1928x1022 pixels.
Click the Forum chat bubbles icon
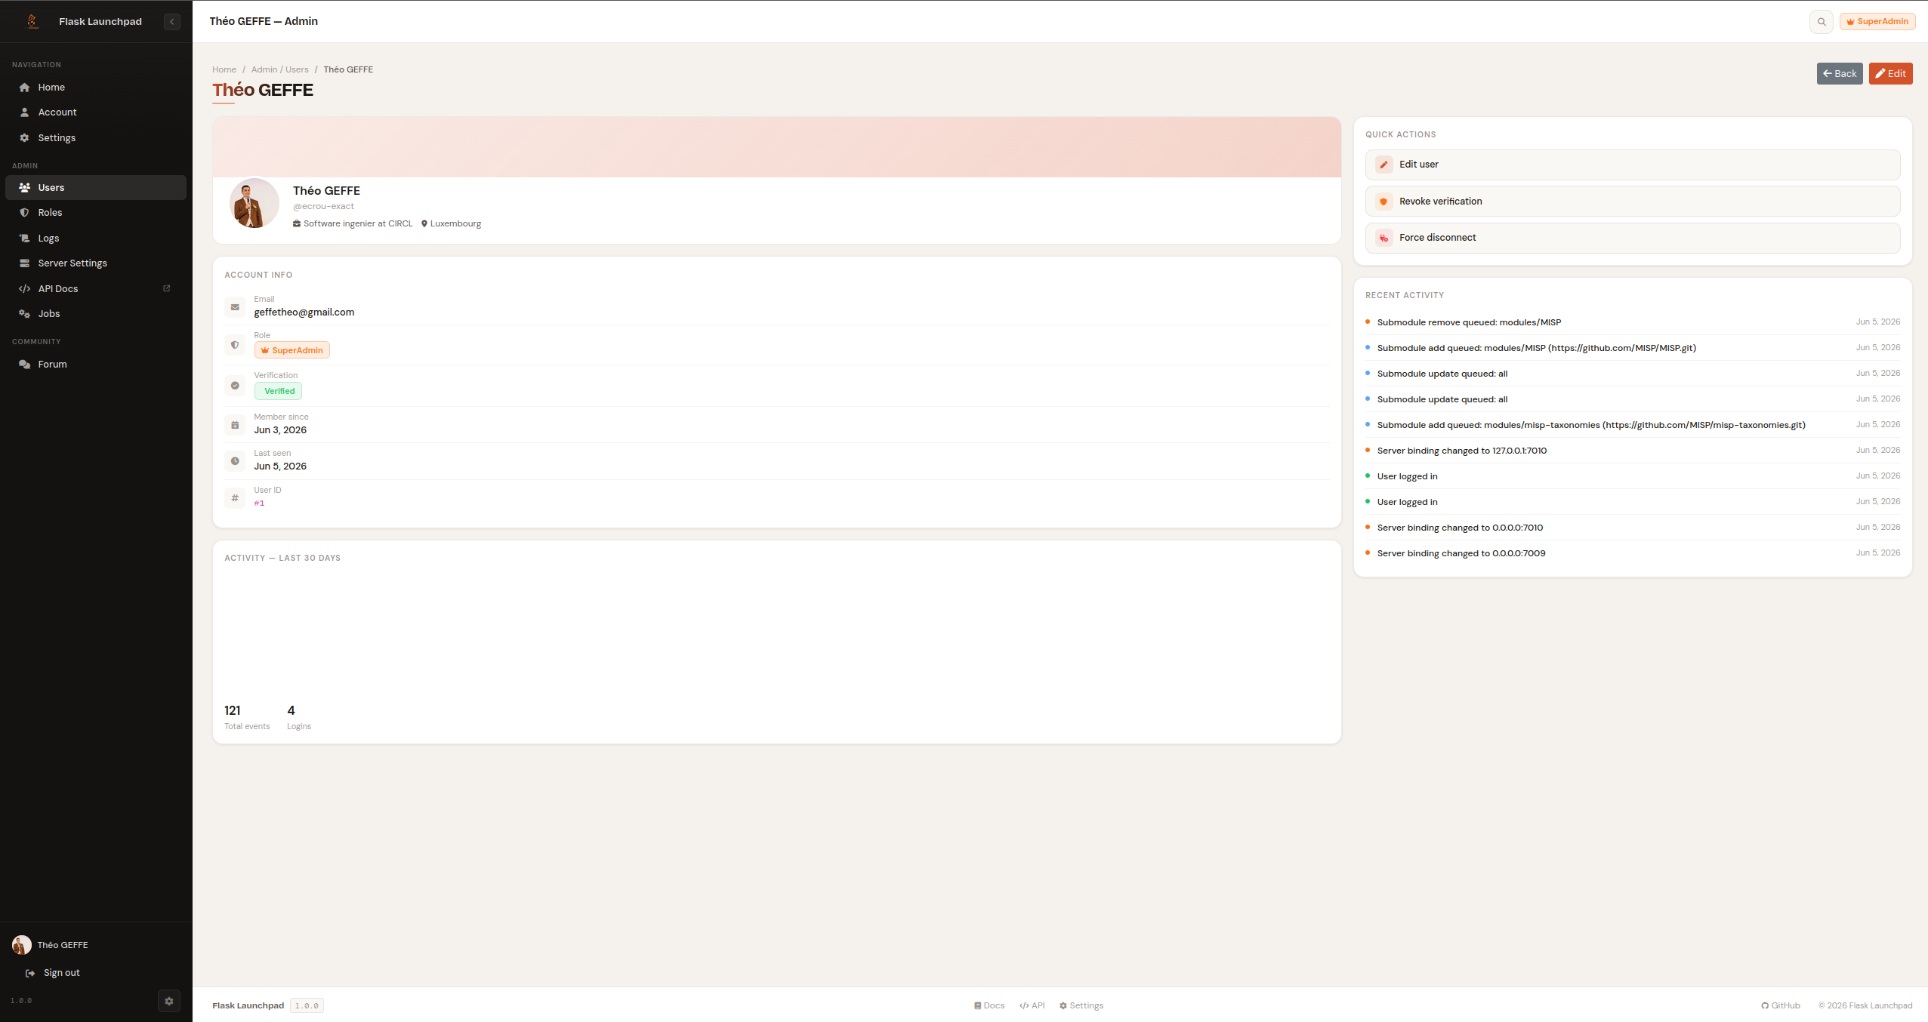pos(24,365)
